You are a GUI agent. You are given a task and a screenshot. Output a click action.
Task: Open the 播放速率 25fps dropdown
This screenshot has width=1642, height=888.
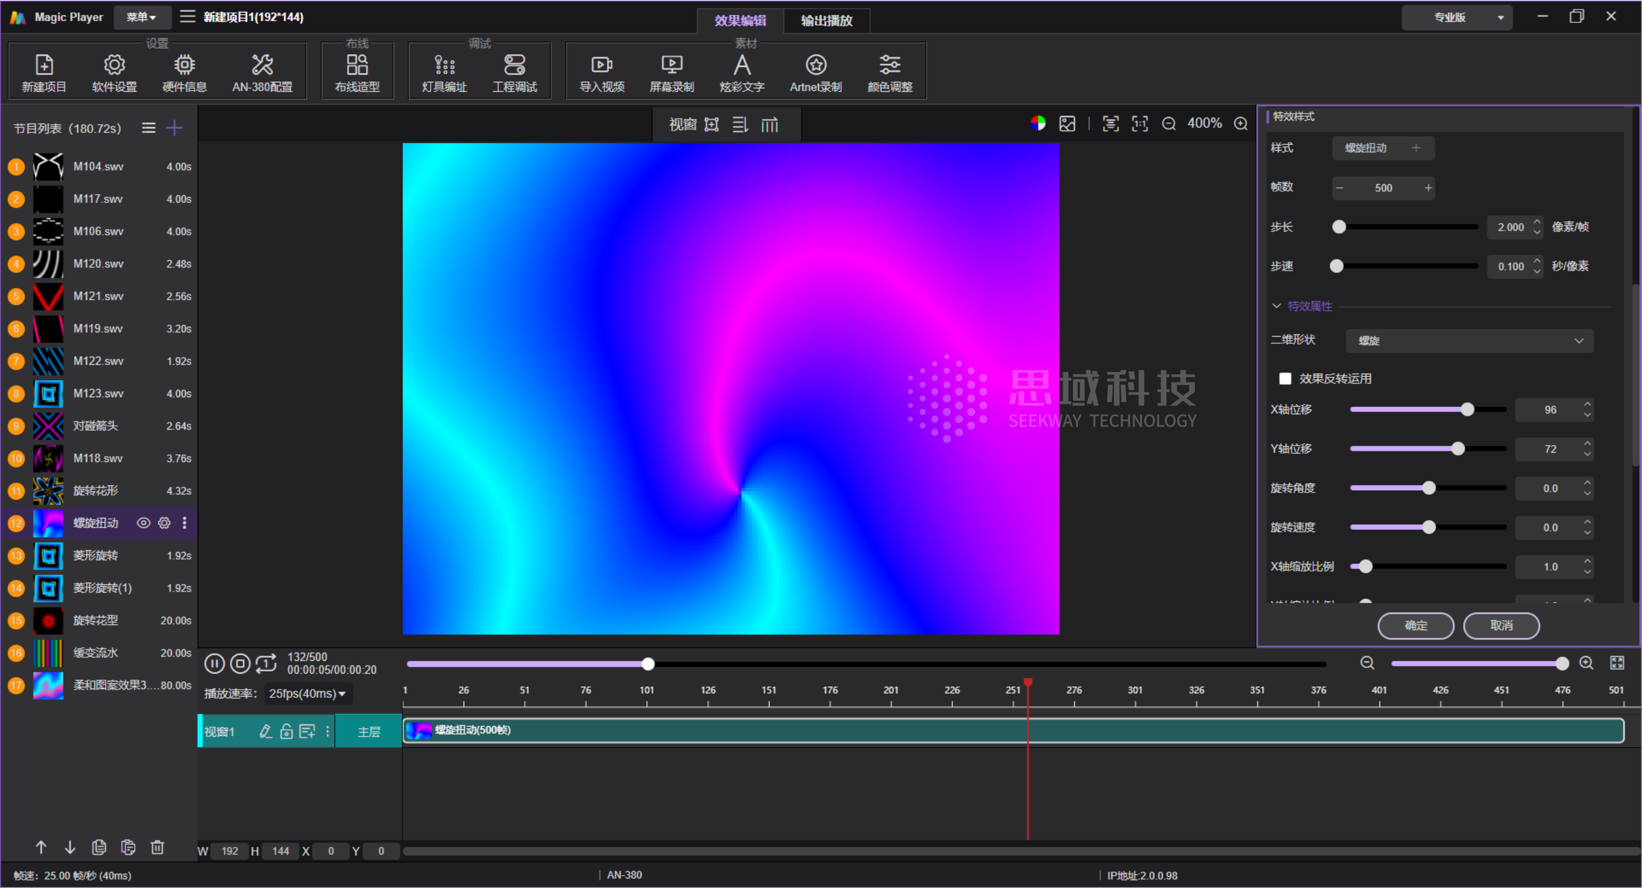point(307,693)
